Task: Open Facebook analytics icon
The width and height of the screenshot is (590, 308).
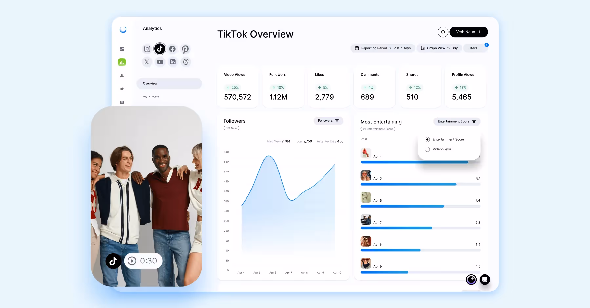Action: coord(173,49)
